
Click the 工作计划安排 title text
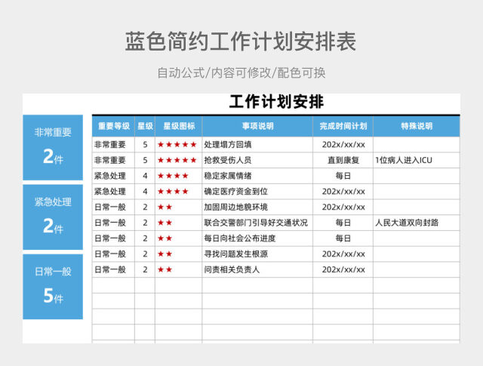click(276, 103)
